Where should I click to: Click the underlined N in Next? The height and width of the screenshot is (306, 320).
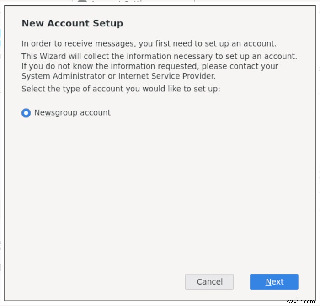[x=268, y=282]
